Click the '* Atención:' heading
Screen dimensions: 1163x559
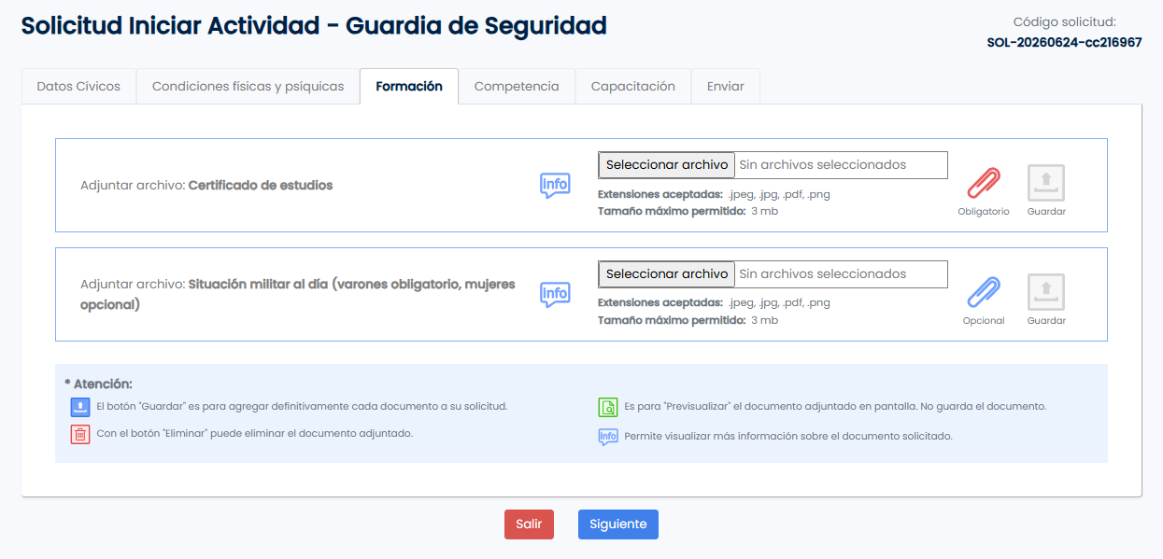point(98,384)
